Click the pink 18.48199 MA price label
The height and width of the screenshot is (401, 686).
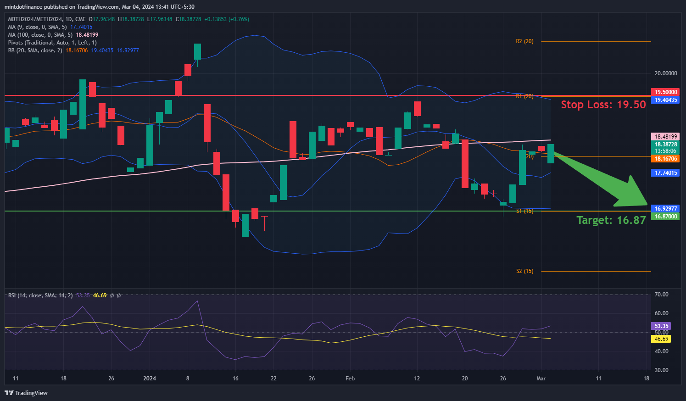point(666,137)
